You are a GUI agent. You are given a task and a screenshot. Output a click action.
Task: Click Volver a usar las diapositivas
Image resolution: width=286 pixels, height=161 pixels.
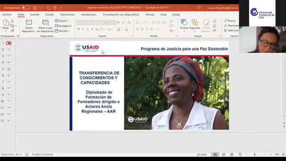click(x=45, y=25)
